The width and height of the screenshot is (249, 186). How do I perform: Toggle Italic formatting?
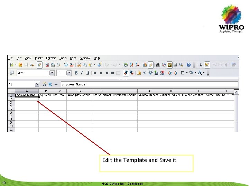tap(82, 73)
